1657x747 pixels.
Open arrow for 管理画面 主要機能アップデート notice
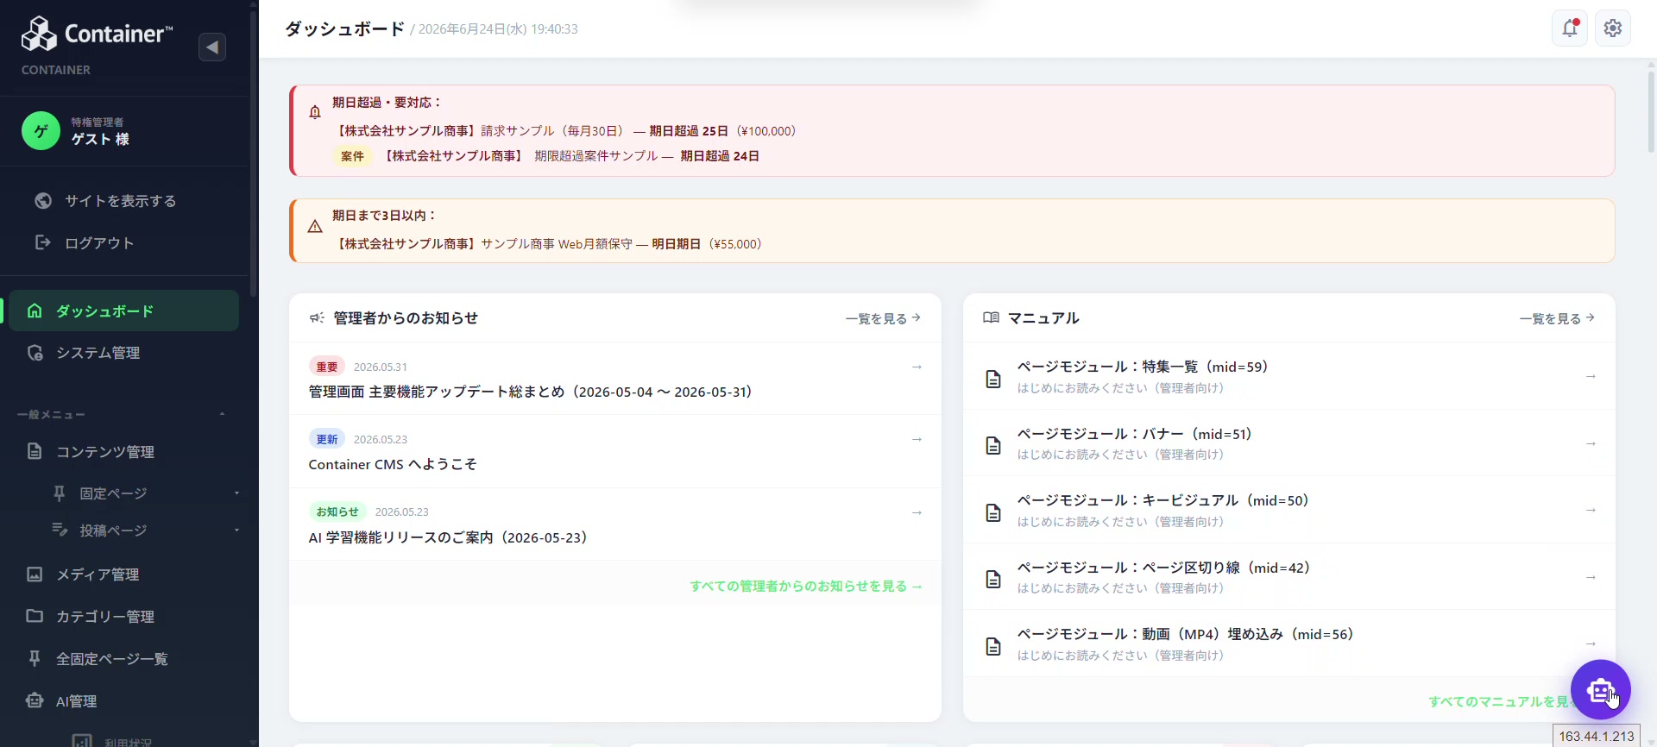[917, 367]
